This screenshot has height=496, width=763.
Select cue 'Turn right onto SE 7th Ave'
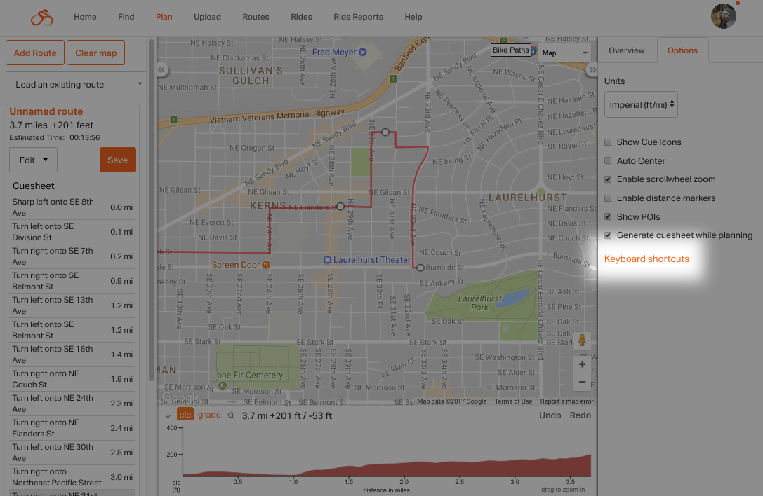point(72,256)
